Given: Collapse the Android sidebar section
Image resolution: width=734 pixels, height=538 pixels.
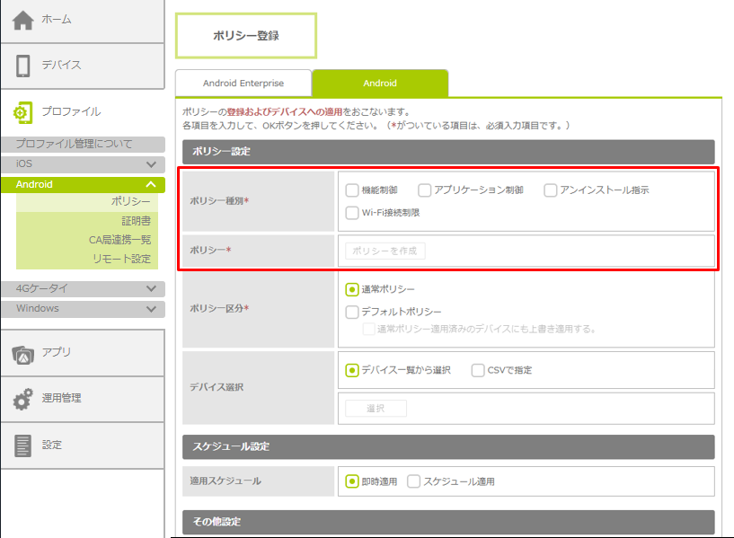Looking at the screenshot, I should (x=151, y=185).
